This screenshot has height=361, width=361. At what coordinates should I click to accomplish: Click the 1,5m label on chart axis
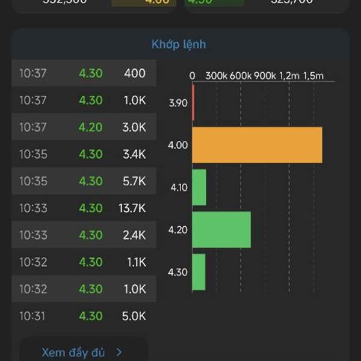click(x=313, y=75)
